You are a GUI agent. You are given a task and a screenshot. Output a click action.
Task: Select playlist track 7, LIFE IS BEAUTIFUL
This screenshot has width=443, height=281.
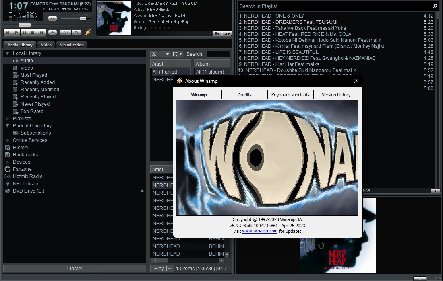336,52
